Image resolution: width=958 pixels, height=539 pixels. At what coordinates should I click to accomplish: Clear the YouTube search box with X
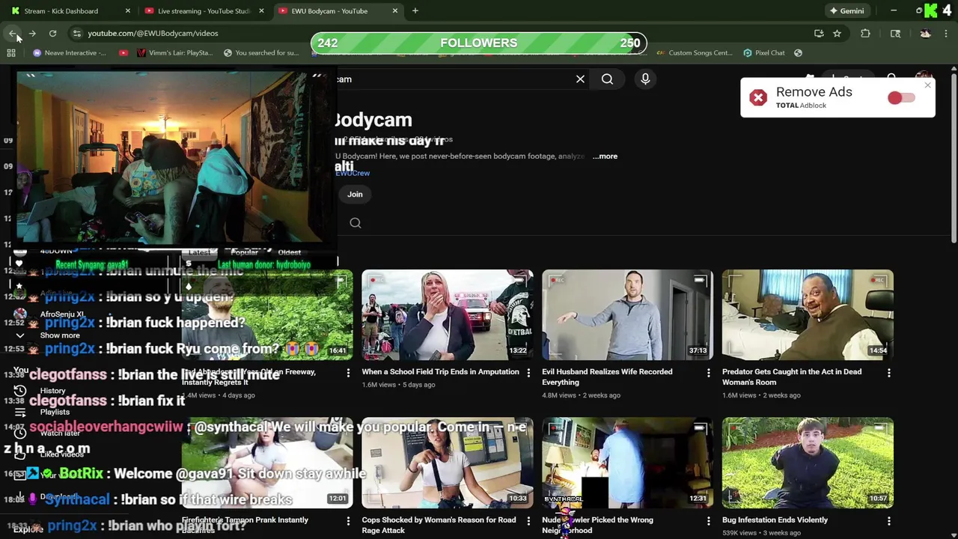pyautogui.click(x=580, y=79)
